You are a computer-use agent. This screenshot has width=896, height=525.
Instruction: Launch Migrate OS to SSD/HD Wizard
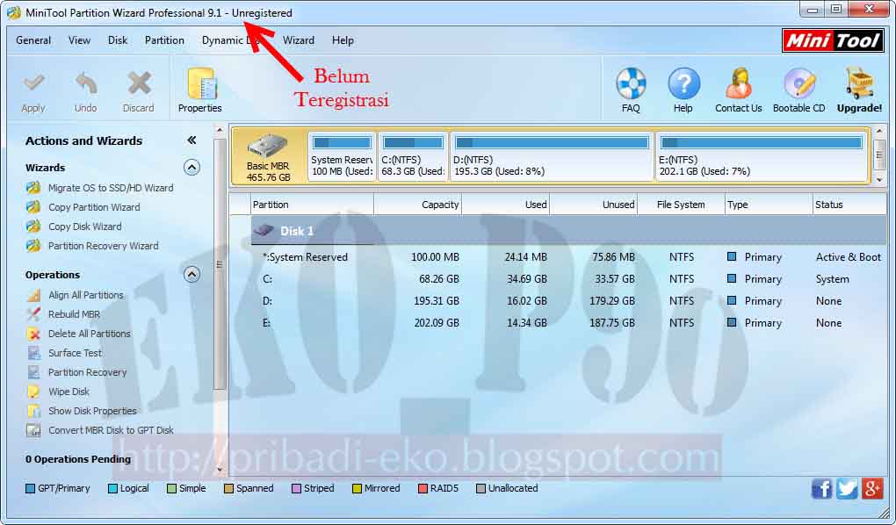[x=111, y=188]
